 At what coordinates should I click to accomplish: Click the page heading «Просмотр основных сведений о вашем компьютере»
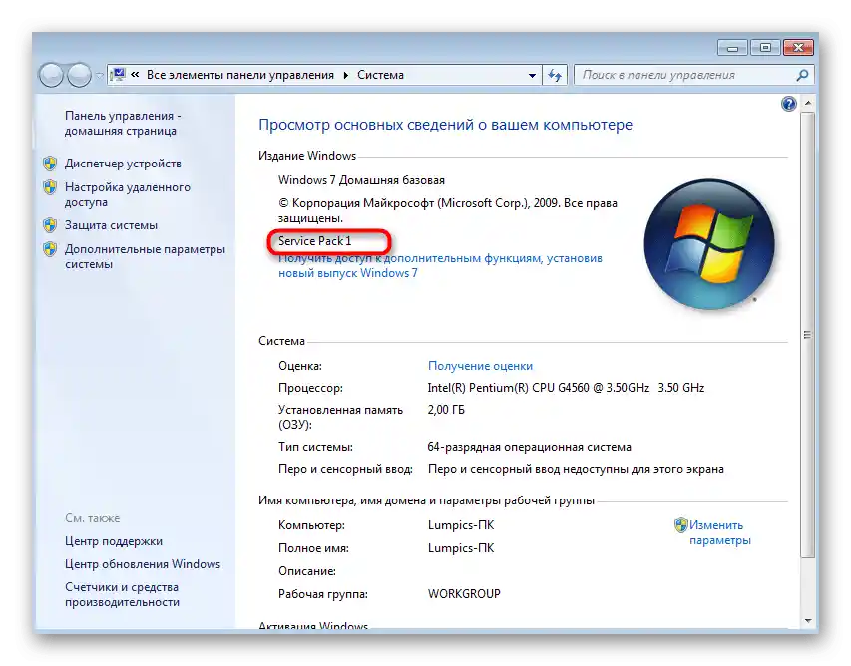tap(446, 125)
